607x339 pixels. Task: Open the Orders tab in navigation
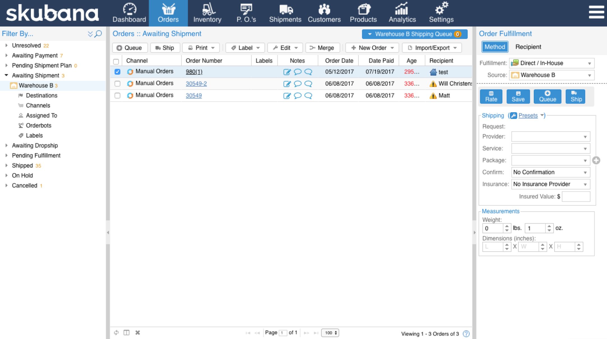click(168, 13)
